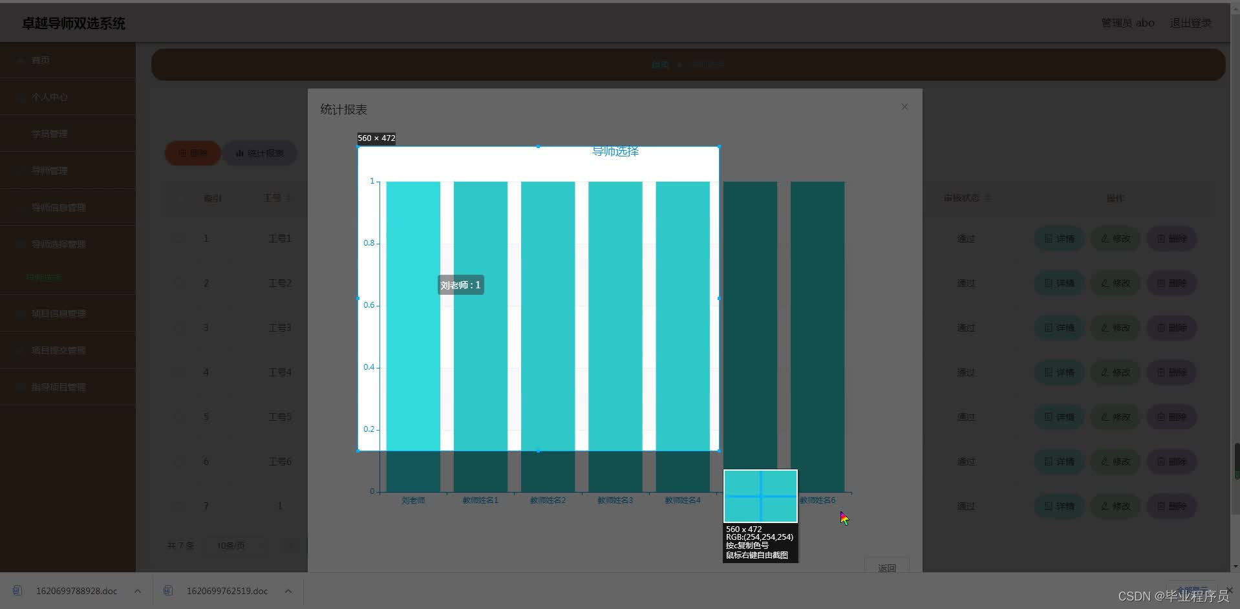The height and width of the screenshot is (609, 1240).
Task: Expand 项目信息管理 in the sidebar
Action: pos(68,314)
